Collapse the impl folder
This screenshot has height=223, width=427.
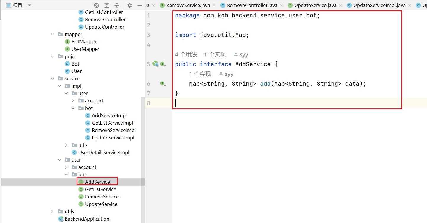point(59,86)
